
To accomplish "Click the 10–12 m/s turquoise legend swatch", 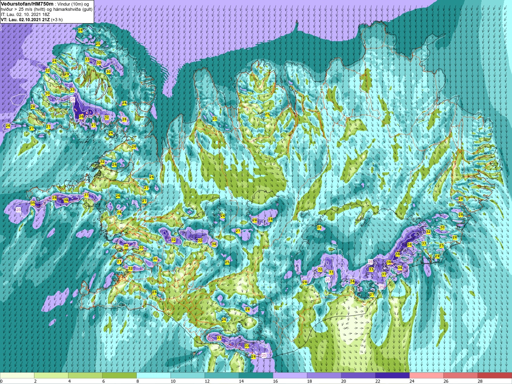I will (x=188, y=376).
